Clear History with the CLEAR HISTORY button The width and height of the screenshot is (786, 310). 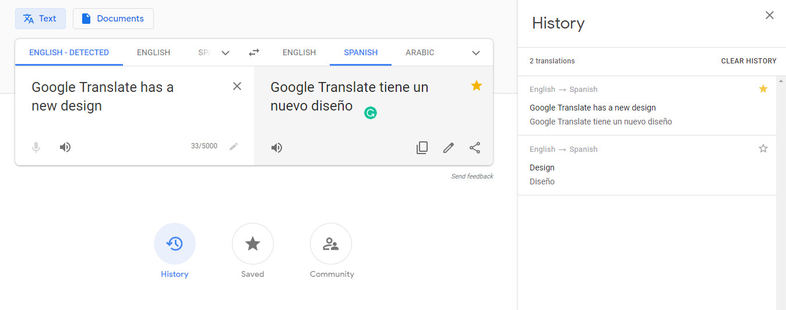(749, 61)
